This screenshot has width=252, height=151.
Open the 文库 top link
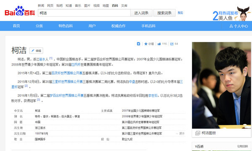coord(124,5)
